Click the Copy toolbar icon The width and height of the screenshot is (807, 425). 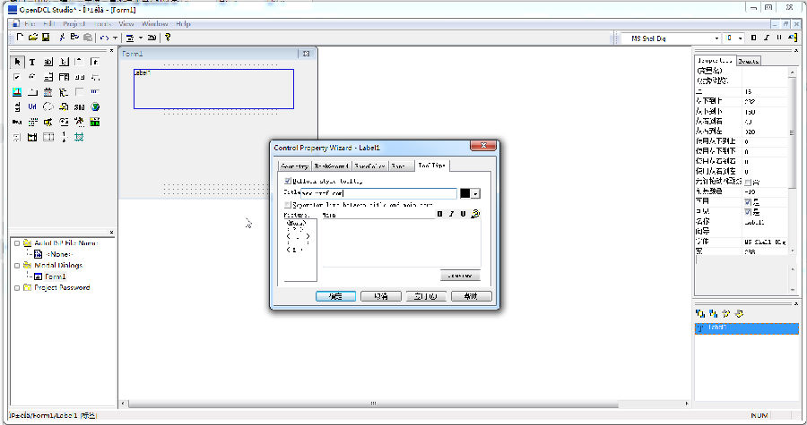74,38
